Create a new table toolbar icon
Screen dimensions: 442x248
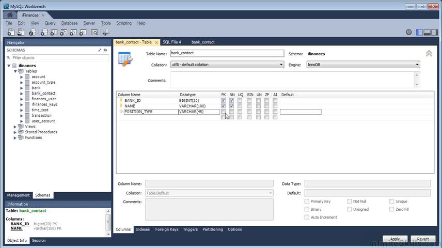click(54, 33)
